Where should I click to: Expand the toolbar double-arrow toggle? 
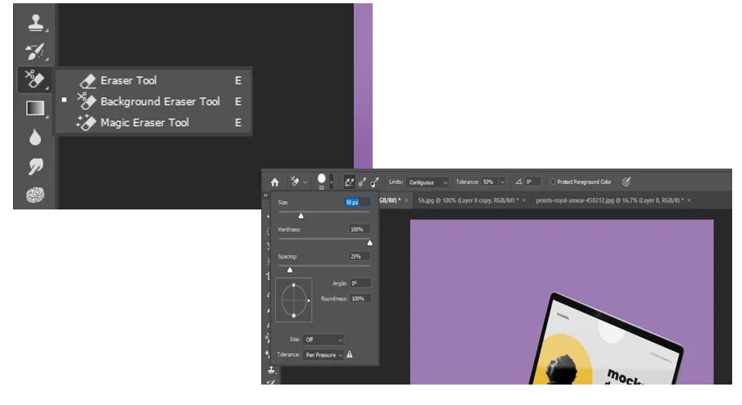tap(265, 196)
